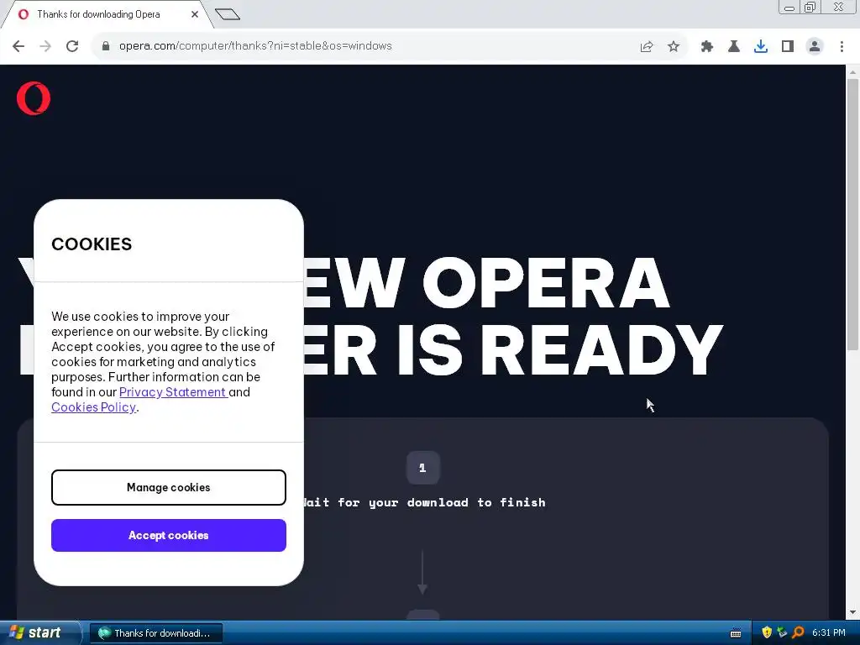Open the browser three-dot menu

[x=842, y=47]
